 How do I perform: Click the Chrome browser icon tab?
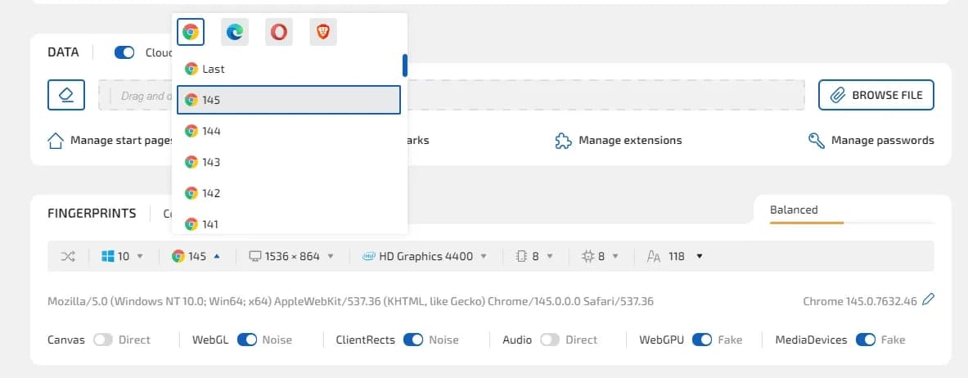[x=191, y=32]
